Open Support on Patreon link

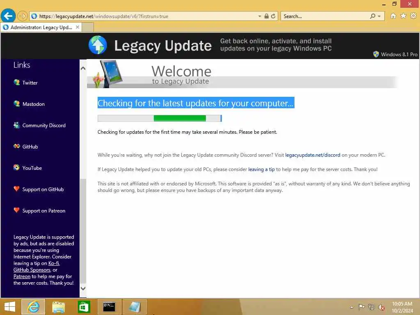coord(44,211)
